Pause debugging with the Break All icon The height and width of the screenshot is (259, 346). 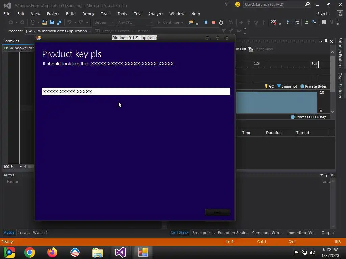tap(206, 22)
